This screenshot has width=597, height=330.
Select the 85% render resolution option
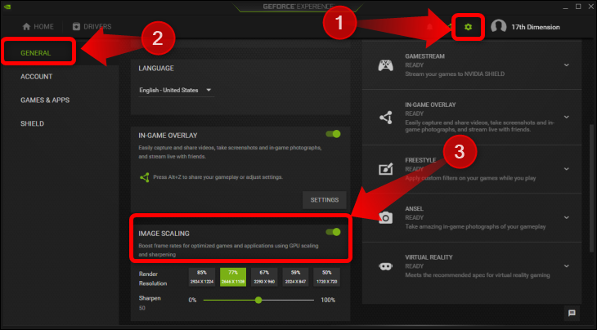tap(202, 277)
